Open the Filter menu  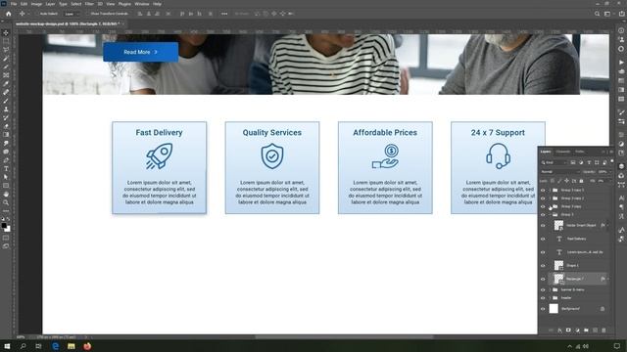click(89, 4)
